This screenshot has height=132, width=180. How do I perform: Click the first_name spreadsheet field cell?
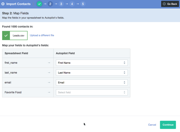(x=28, y=63)
